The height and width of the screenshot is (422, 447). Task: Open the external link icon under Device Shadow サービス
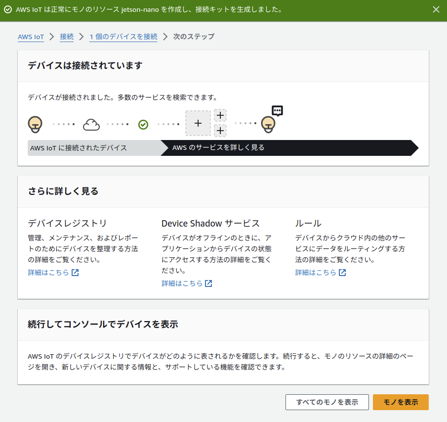tap(209, 283)
